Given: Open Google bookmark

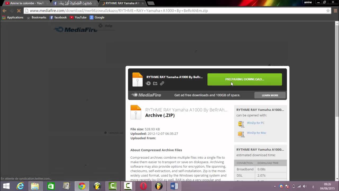Looking at the screenshot, I should click(x=97, y=17).
